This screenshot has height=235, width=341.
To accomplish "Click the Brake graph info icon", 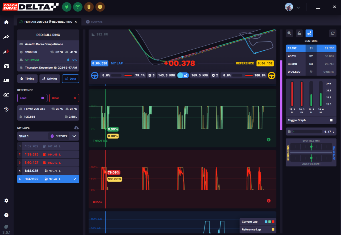I will click(269, 201).
